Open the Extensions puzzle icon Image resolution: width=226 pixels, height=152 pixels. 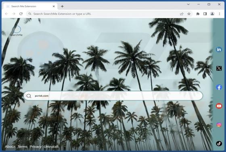(198, 14)
